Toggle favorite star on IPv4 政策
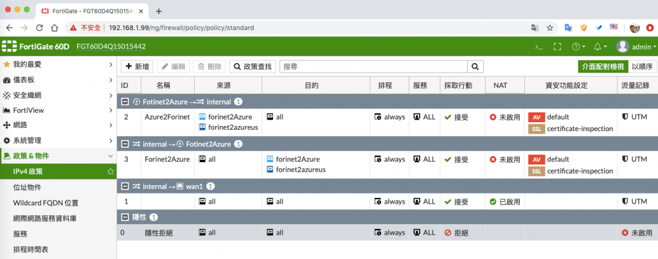The height and width of the screenshot is (259, 658). (x=111, y=171)
